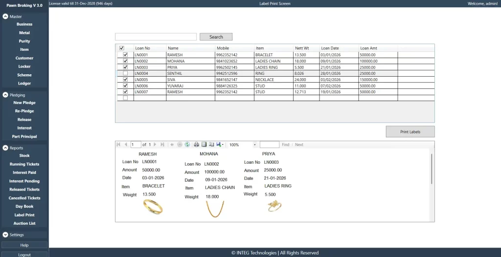The image size is (501, 257).
Task: Click the stop rendering icon
Action: (x=180, y=145)
